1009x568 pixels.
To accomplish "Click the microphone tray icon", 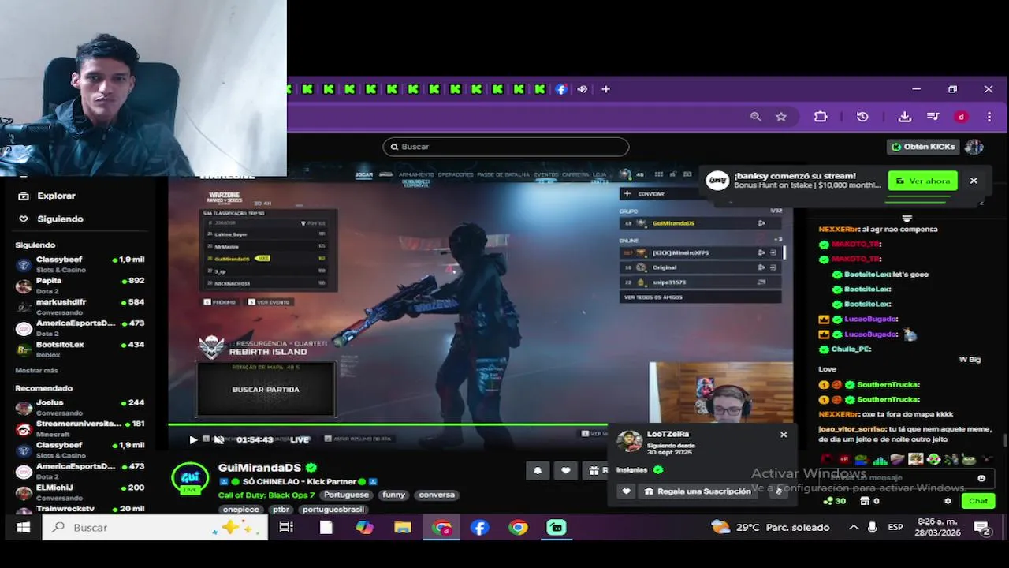I will click(x=873, y=527).
